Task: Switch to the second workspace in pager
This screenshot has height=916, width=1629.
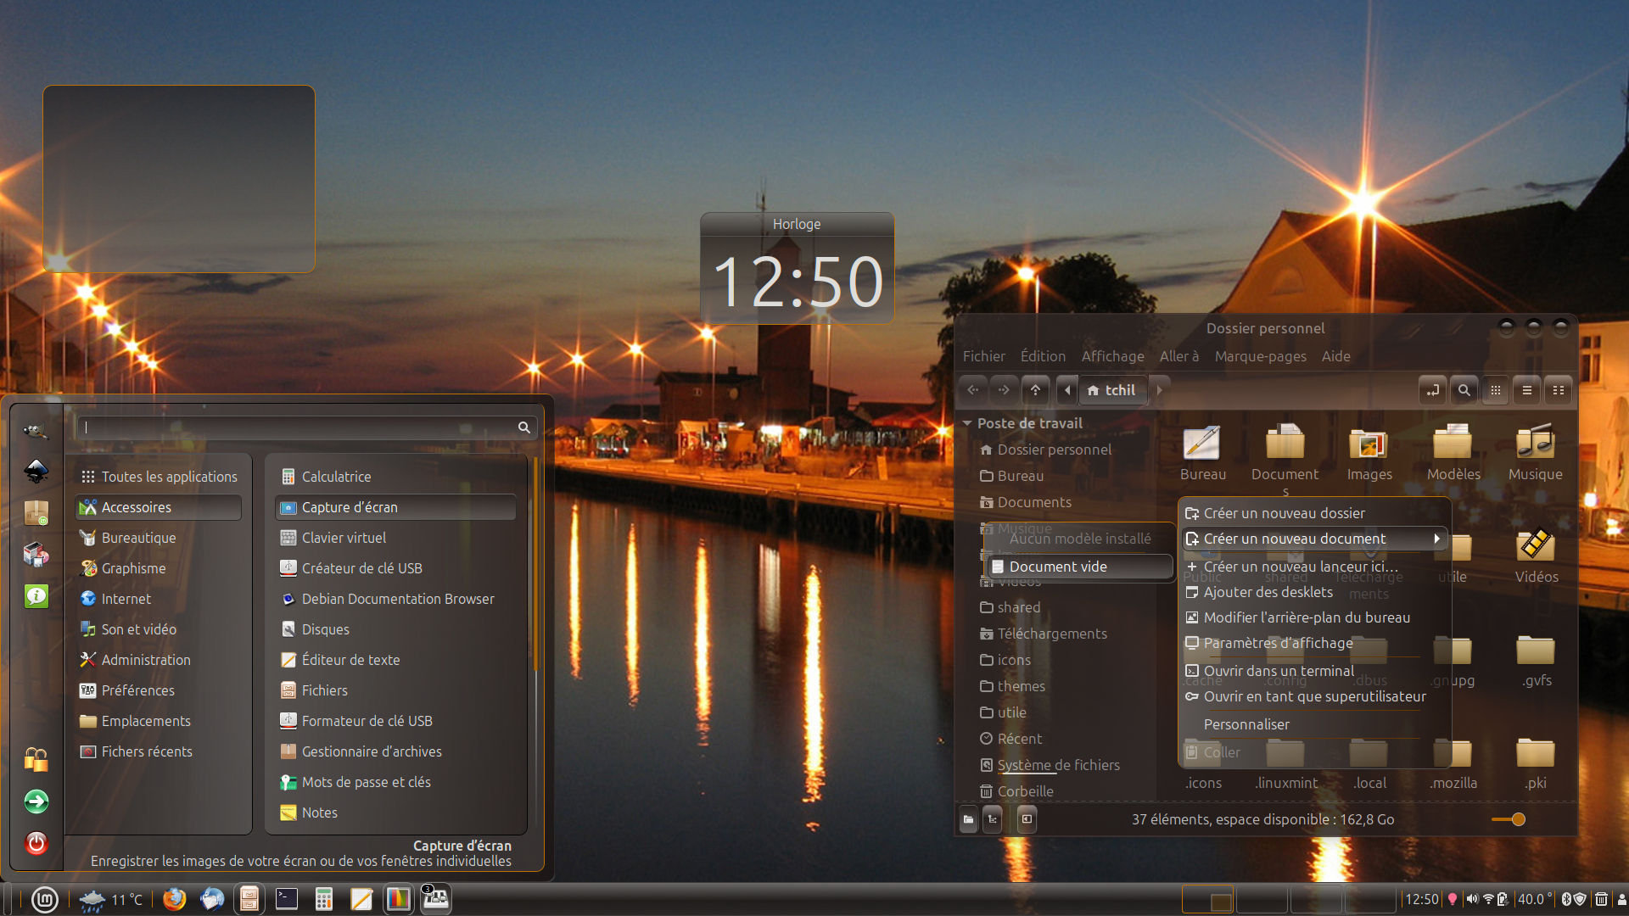Action: 1262,899
